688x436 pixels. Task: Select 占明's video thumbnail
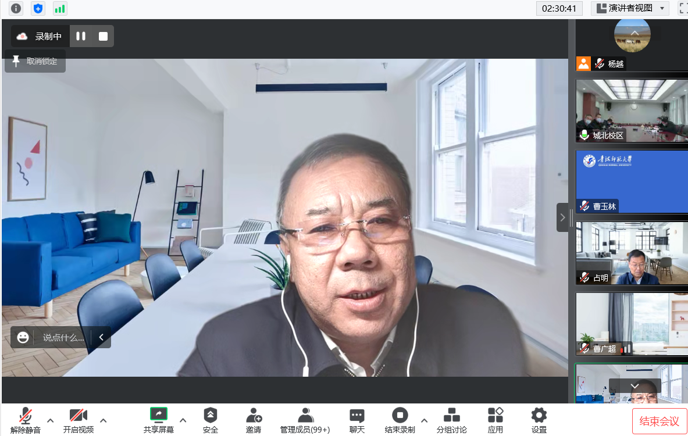(632, 253)
